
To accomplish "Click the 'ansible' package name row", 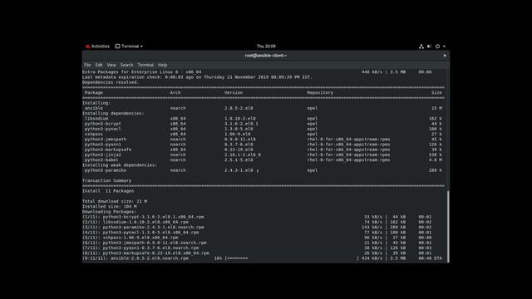I will tap(263, 108).
